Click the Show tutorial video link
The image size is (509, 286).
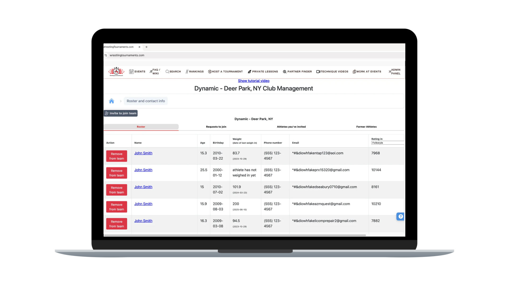pos(254,81)
